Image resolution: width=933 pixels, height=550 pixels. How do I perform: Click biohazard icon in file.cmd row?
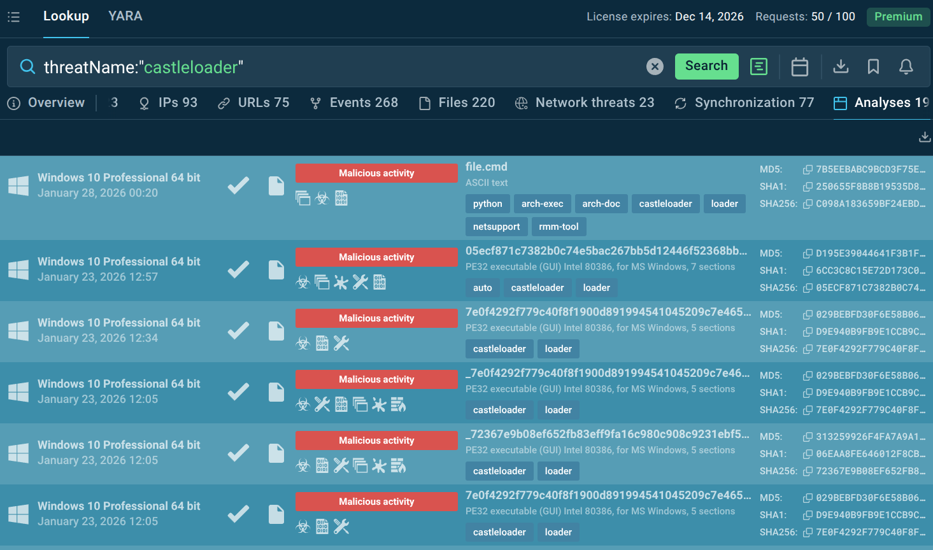coord(322,198)
